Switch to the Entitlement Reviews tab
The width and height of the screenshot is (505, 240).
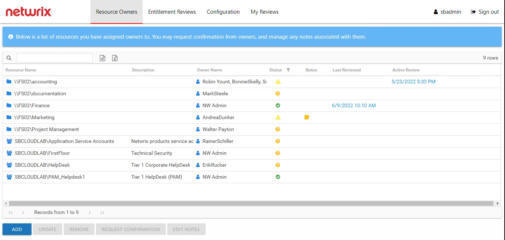pyautogui.click(x=172, y=12)
